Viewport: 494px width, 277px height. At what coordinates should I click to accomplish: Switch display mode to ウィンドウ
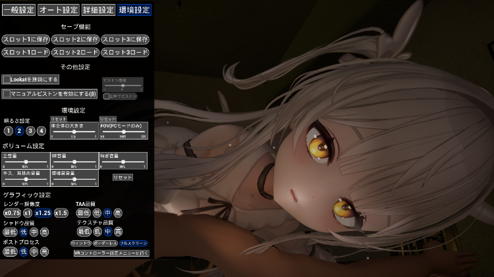pyautogui.click(x=81, y=243)
